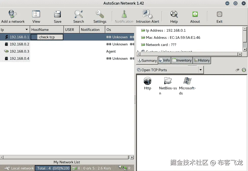This screenshot has height=171, width=248.
Task: Click the Network card detail icon
Action: [x=143, y=45]
